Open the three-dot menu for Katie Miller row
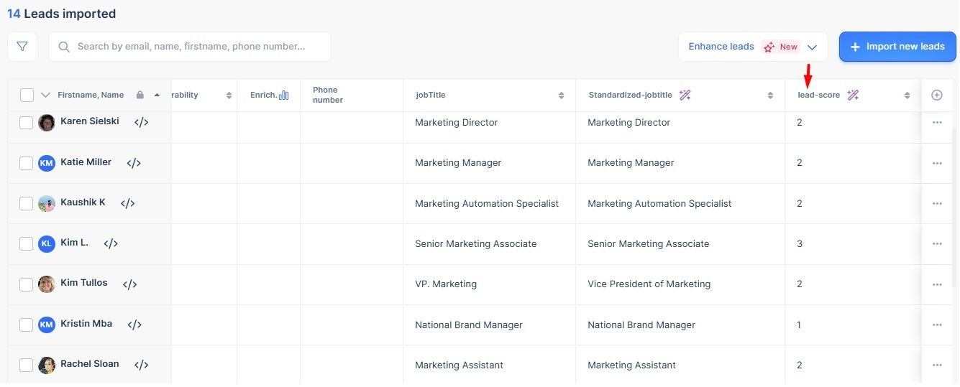 point(936,163)
